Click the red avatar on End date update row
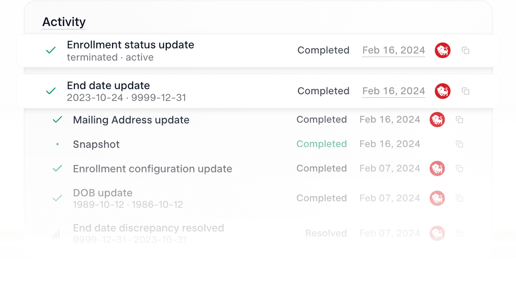The height and width of the screenshot is (290, 516). coord(442,91)
